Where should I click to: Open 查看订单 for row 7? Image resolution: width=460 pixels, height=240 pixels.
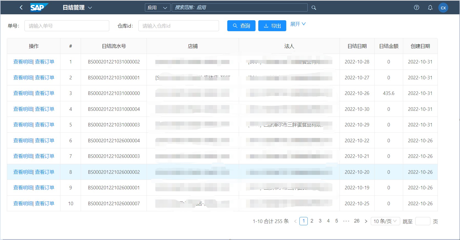click(45, 156)
